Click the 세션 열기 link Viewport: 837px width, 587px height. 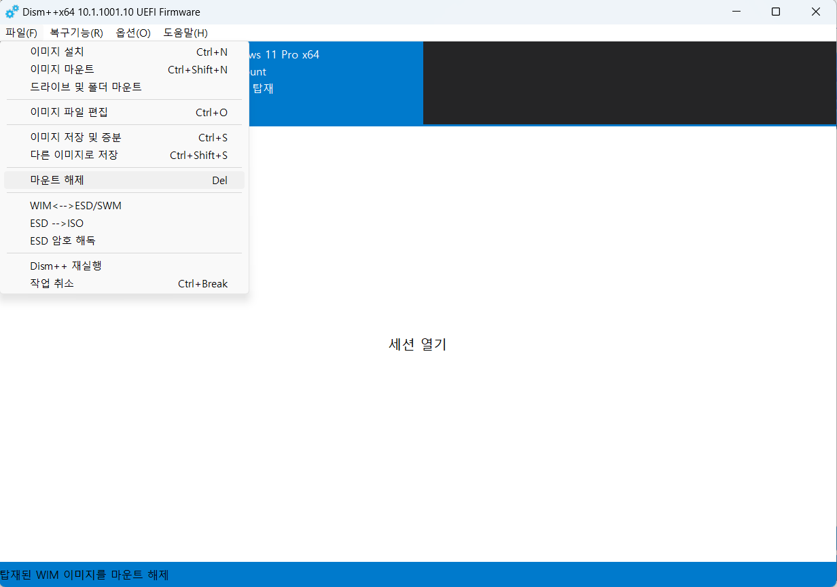[x=417, y=344]
